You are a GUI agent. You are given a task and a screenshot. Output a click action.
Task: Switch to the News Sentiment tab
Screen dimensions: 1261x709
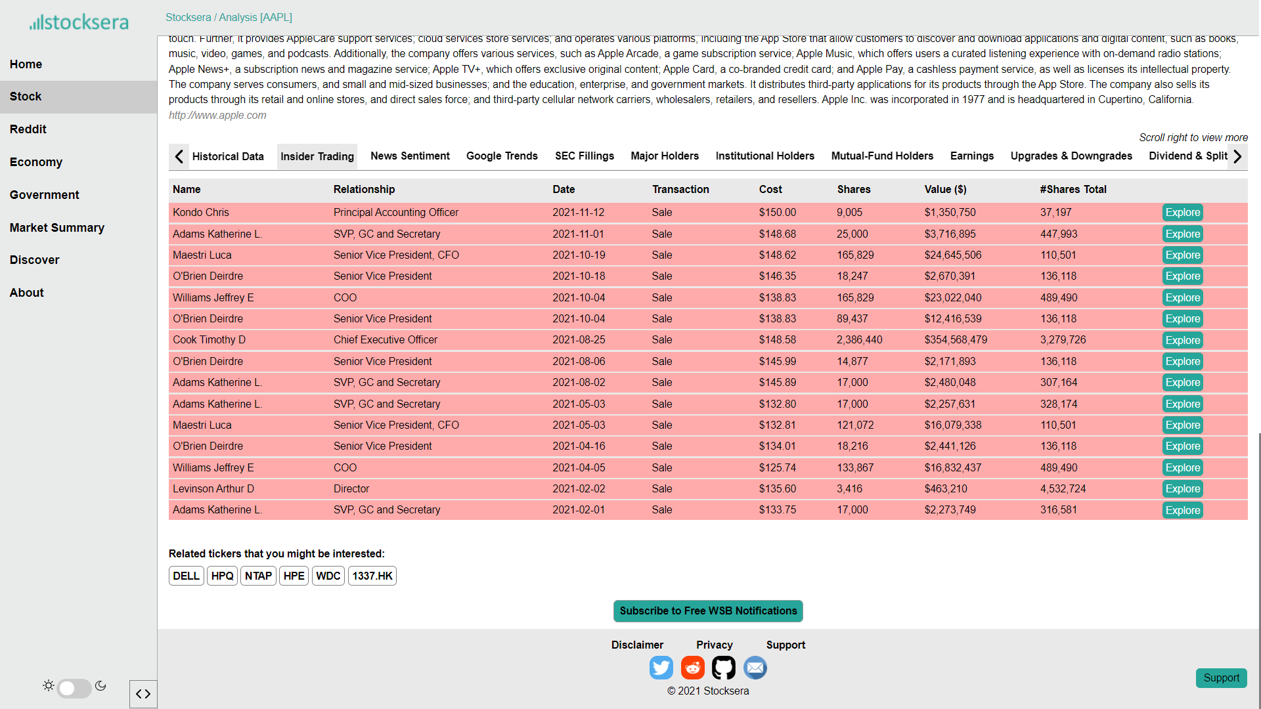pyautogui.click(x=410, y=156)
